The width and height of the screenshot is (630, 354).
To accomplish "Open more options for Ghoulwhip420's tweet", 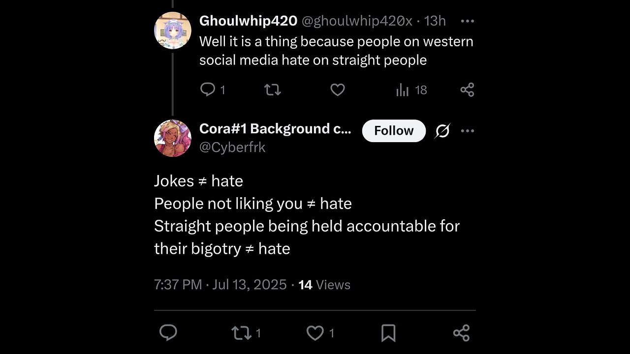I will (x=467, y=21).
